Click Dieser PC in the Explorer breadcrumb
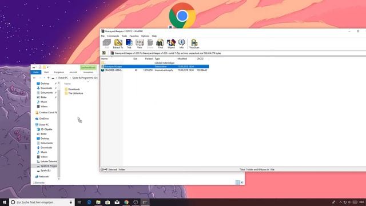 [x=63, y=78]
